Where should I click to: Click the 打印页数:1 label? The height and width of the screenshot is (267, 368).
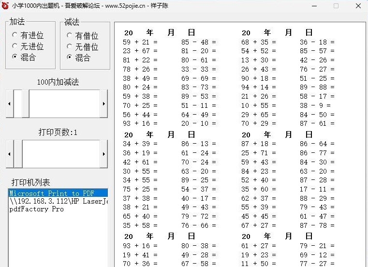tap(58, 132)
